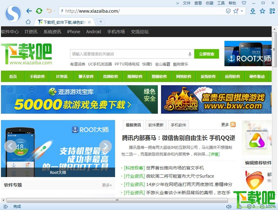Open the skin shirt icon
This screenshot has width=278, height=210.
tap(244, 3)
